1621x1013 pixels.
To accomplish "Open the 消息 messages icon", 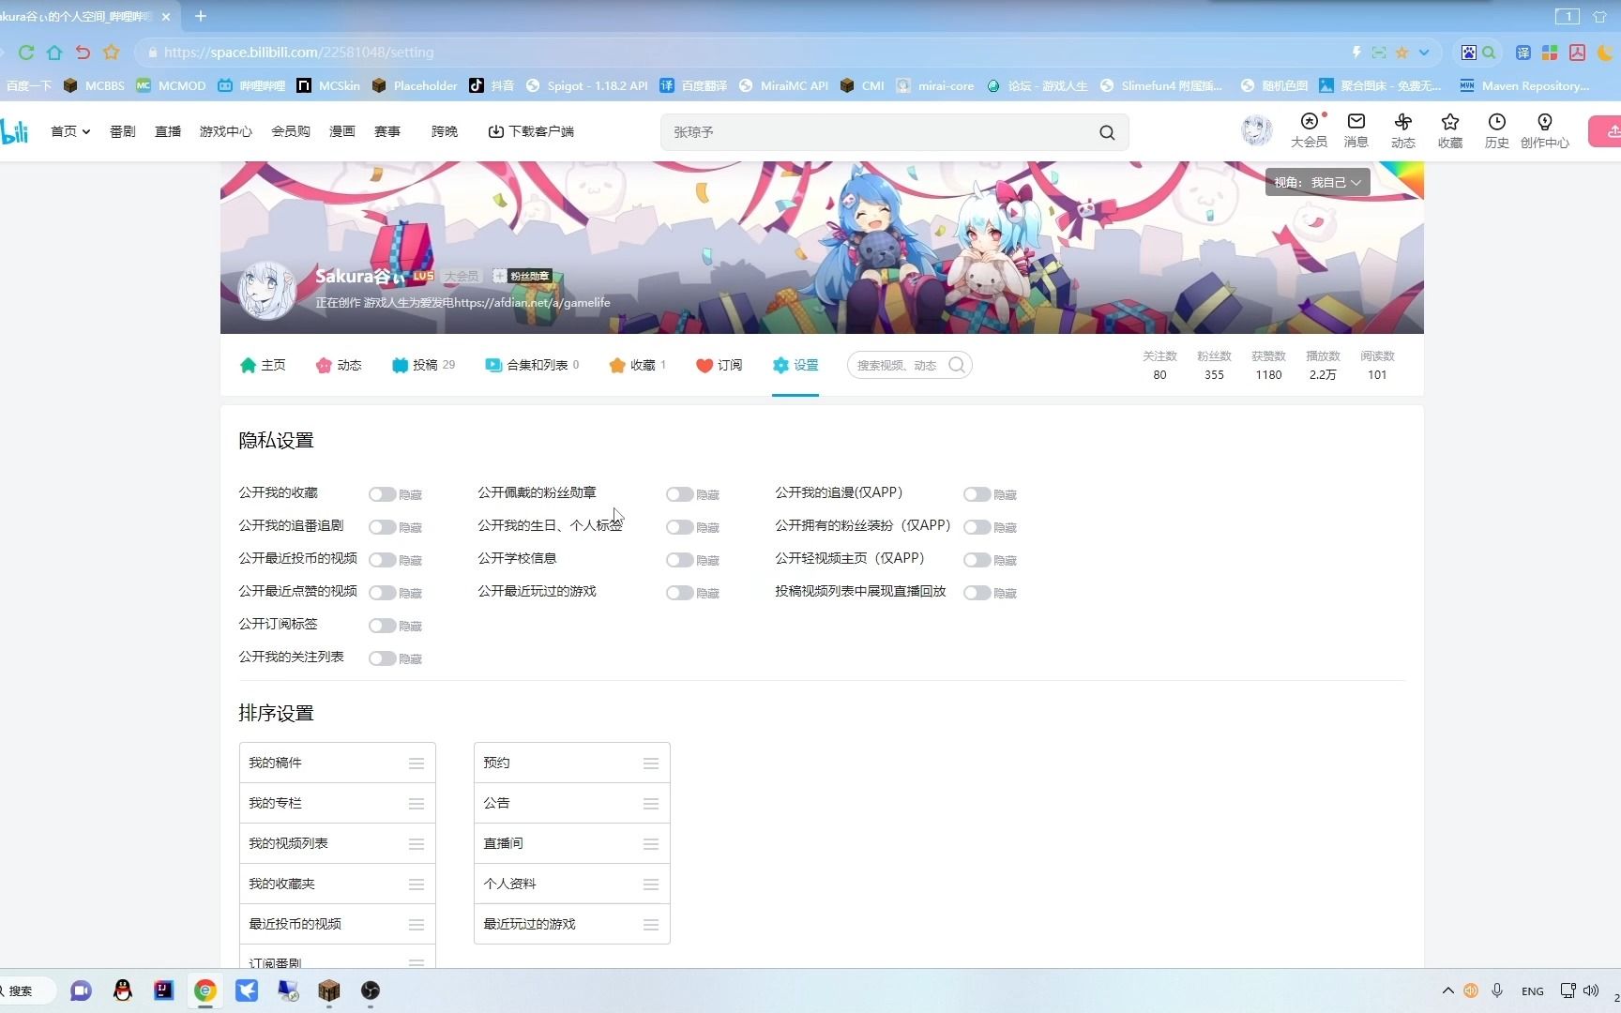I will coord(1356,130).
